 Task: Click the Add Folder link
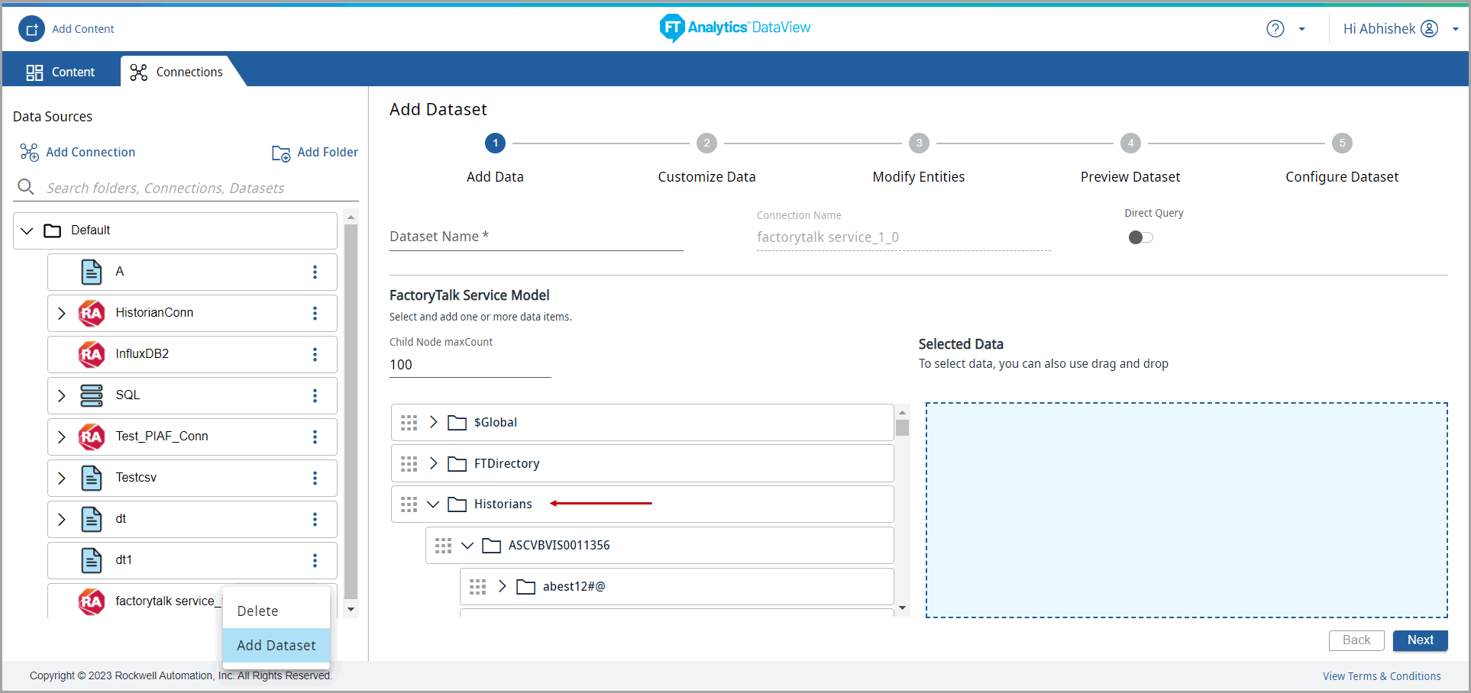[328, 153]
